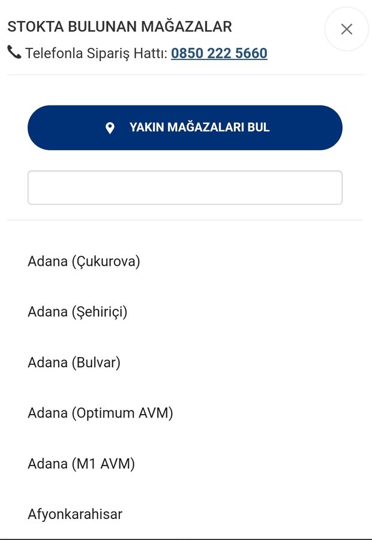The height and width of the screenshot is (540, 372).
Task: Click the location pin icon
Action: tap(110, 128)
